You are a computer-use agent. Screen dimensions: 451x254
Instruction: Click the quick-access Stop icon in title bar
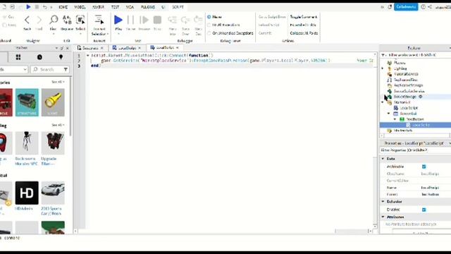tap(37, 6)
